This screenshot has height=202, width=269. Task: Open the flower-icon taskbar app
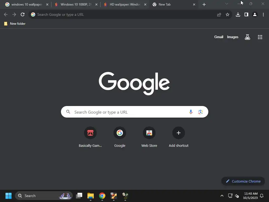[125, 196]
